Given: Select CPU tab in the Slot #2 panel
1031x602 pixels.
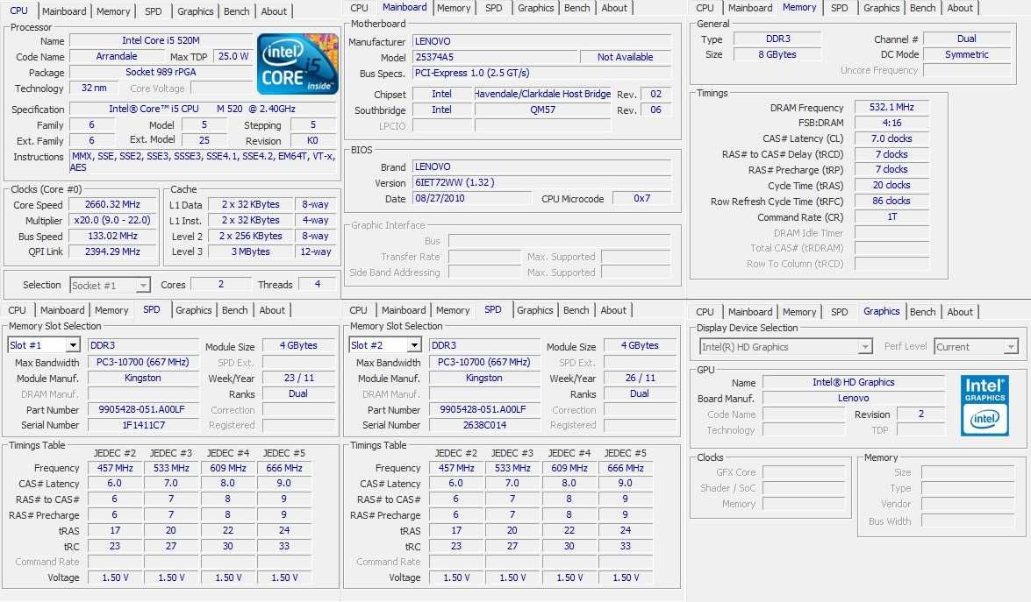Looking at the screenshot, I should point(358,310).
